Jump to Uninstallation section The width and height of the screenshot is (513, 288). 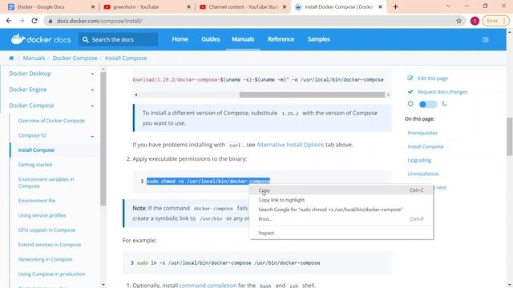(x=423, y=174)
